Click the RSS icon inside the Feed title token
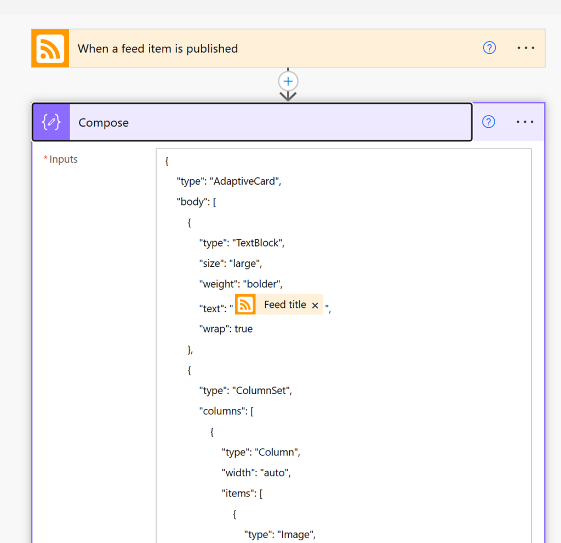The image size is (561, 543). [245, 304]
